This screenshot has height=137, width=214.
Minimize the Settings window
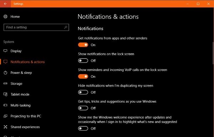point(188,4)
